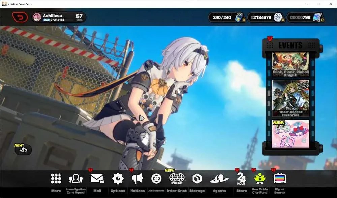Open New Eridu City Fund

pyautogui.click(x=259, y=179)
